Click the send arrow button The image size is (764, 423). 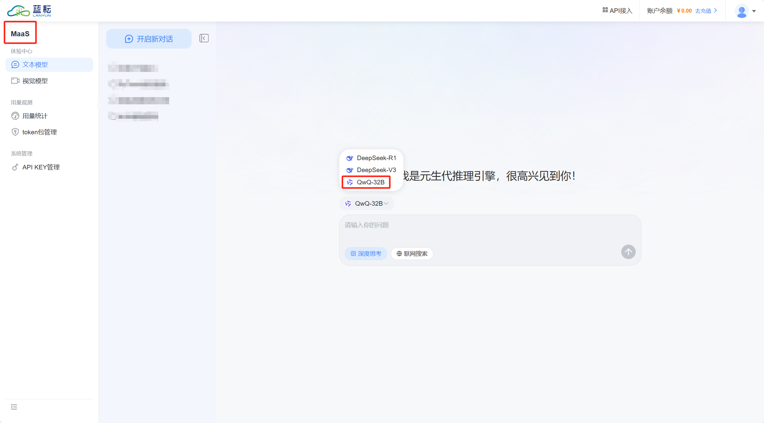(628, 252)
